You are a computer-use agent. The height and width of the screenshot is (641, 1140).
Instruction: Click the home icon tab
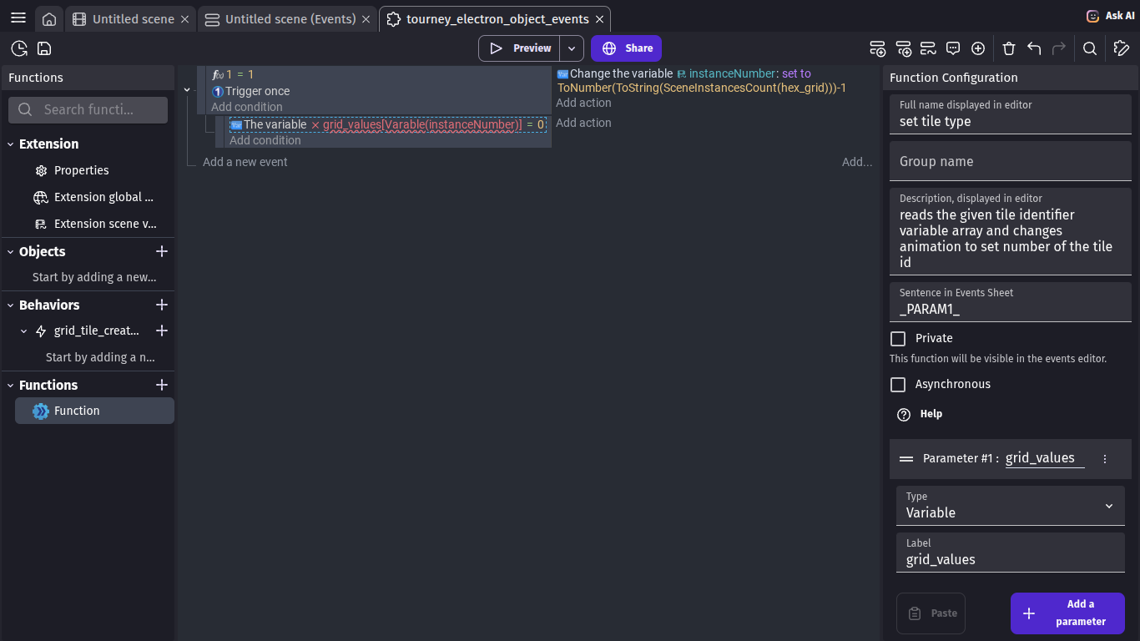pos(49,19)
